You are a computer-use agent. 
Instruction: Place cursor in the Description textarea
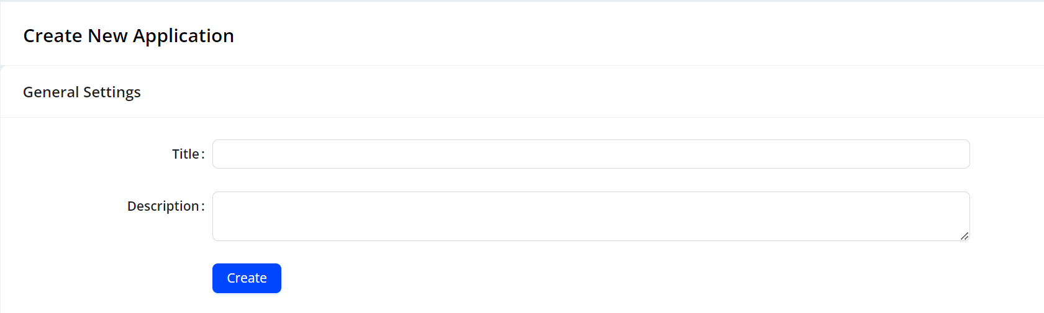[x=591, y=216]
